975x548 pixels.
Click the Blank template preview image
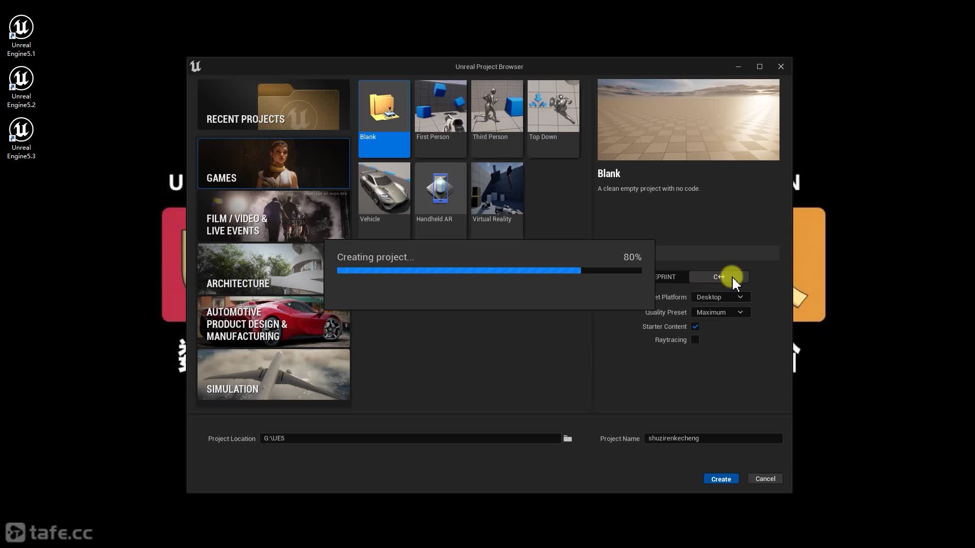coord(689,120)
